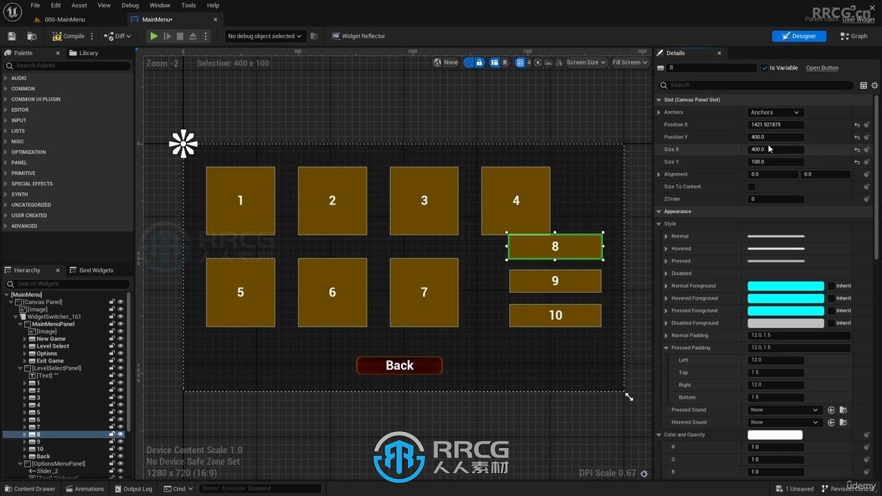Viewport: 882px width, 496px height.
Task: Open the Asset menu
Action: pyautogui.click(x=79, y=5)
